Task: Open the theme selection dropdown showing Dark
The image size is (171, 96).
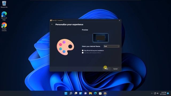Action: click(111, 46)
